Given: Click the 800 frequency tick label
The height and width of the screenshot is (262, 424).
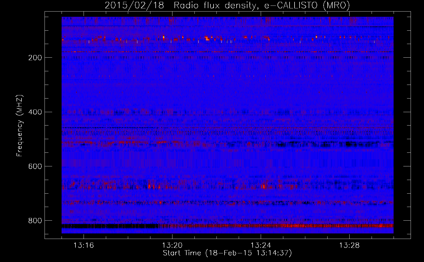Looking at the screenshot, I should [x=35, y=221].
